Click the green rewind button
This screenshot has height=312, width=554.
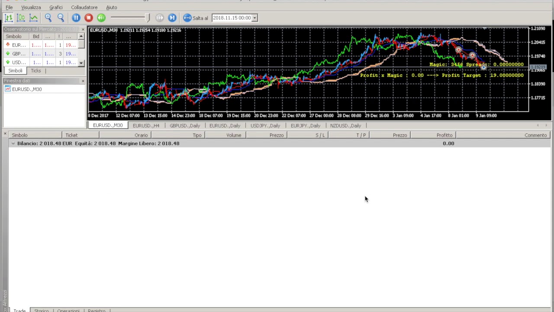pos(101,18)
